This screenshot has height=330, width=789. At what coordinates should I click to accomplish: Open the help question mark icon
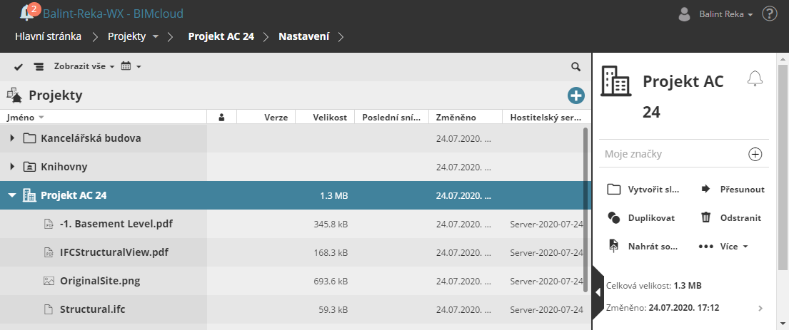(x=769, y=14)
